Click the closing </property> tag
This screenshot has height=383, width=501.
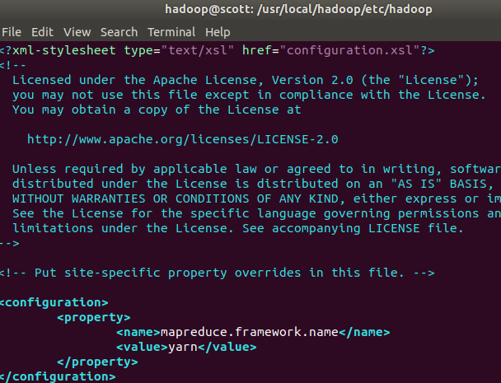(x=96, y=362)
